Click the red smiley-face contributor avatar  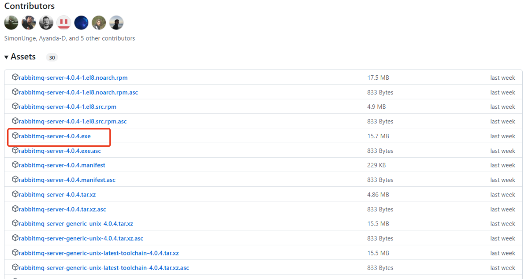point(63,23)
